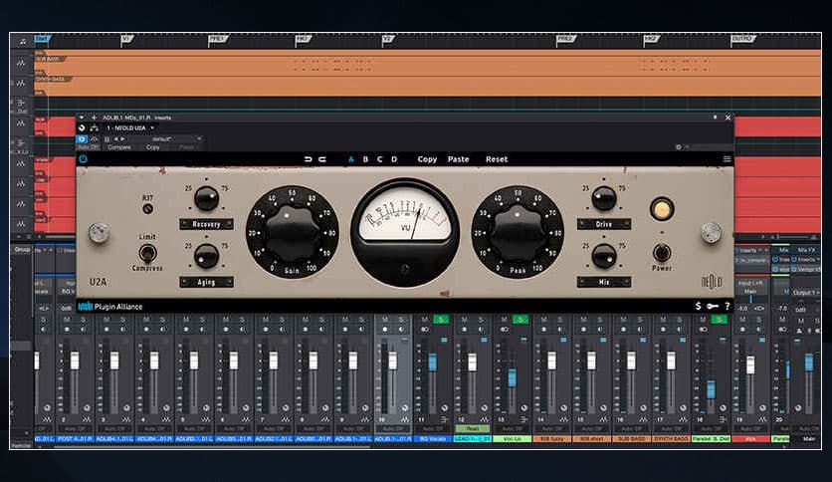Disable solo on channel 11

pos(441,319)
